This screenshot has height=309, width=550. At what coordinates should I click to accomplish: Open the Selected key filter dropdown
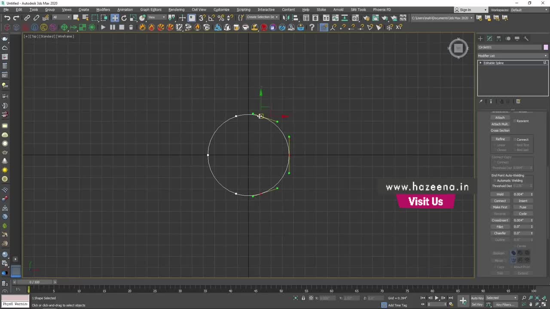pyautogui.click(x=501, y=298)
